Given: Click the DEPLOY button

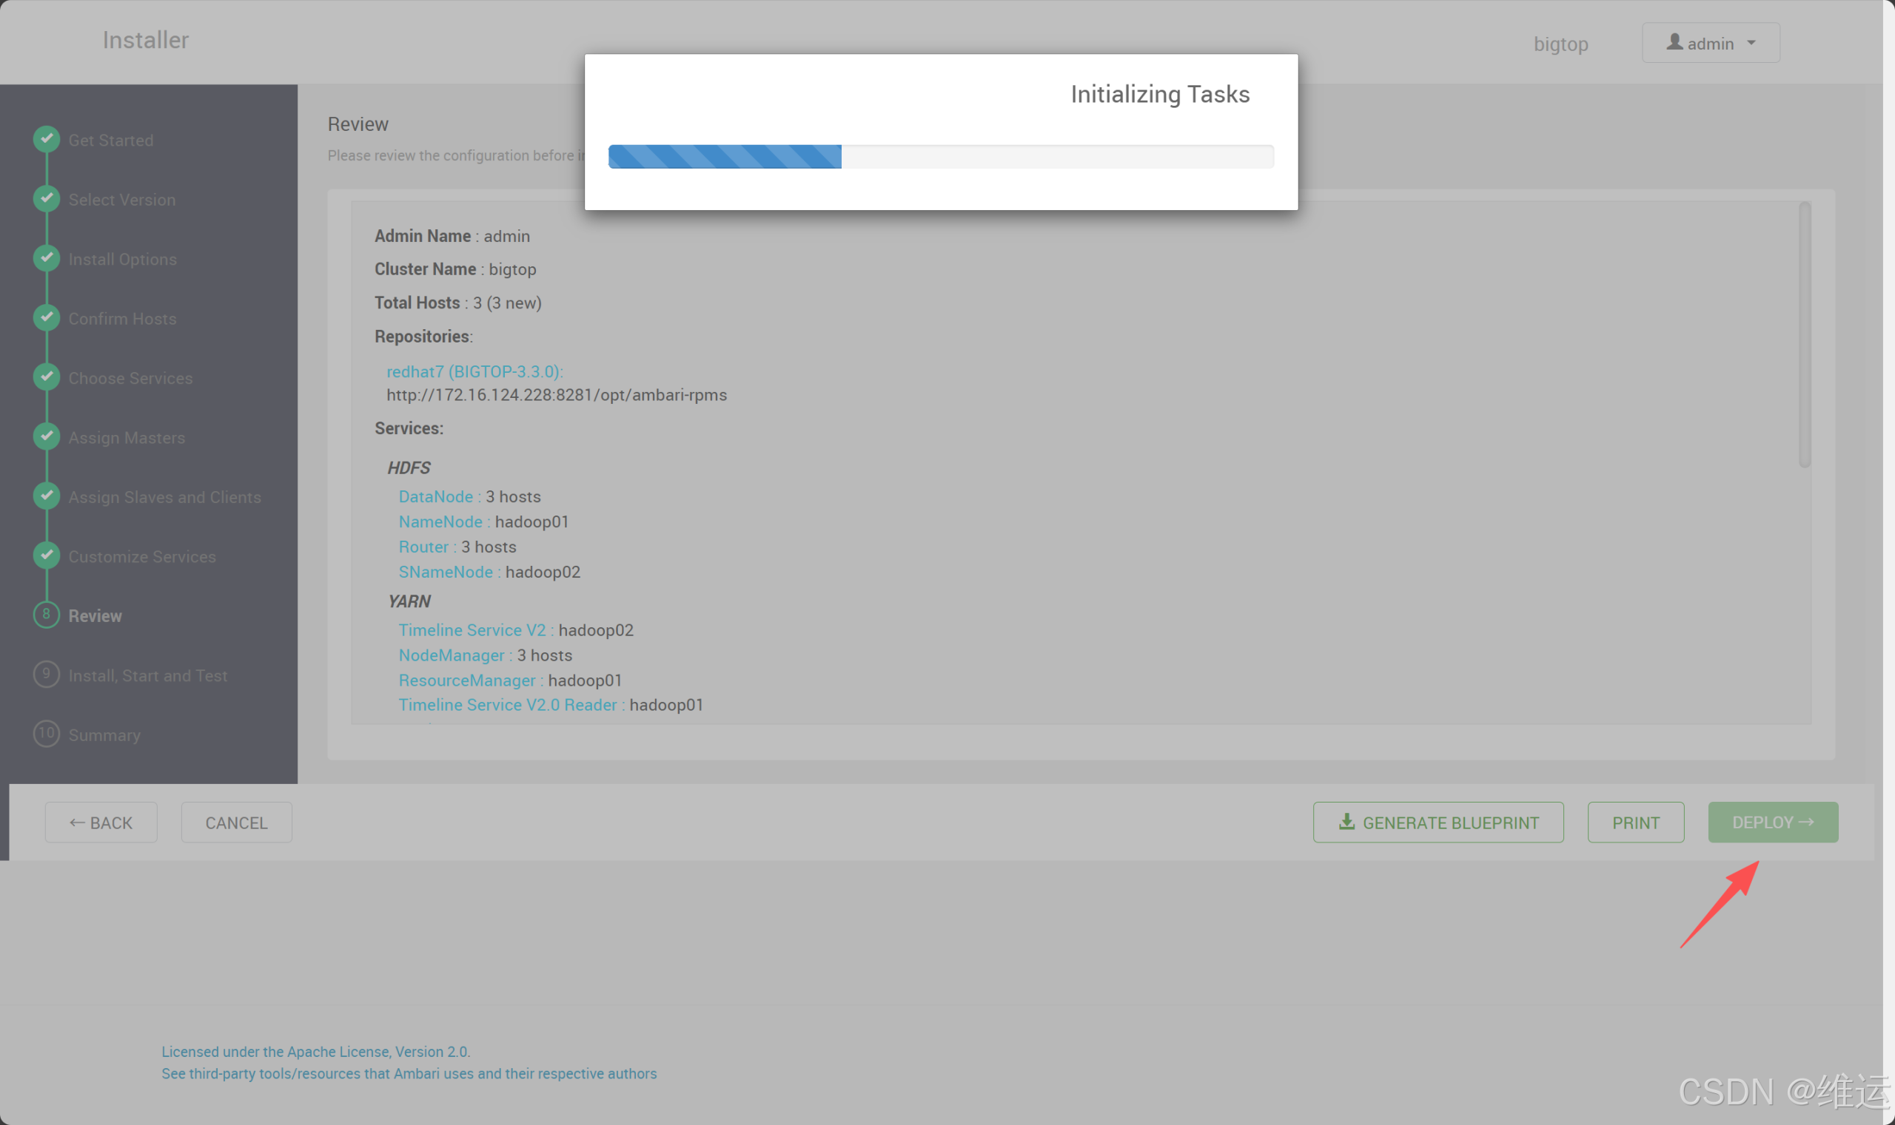Looking at the screenshot, I should tap(1773, 822).
